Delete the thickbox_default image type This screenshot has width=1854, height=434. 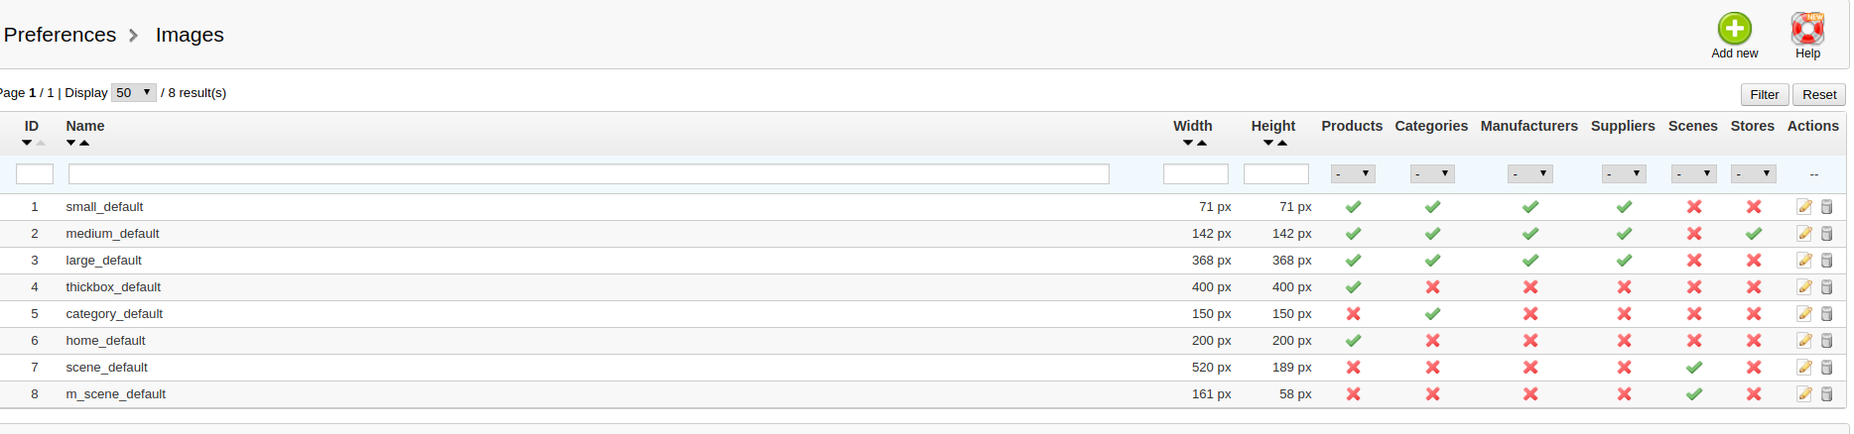[x=1827, y=287]
